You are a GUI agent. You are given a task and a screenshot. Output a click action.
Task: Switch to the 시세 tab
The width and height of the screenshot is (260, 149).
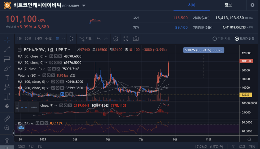tap(192, 5)
